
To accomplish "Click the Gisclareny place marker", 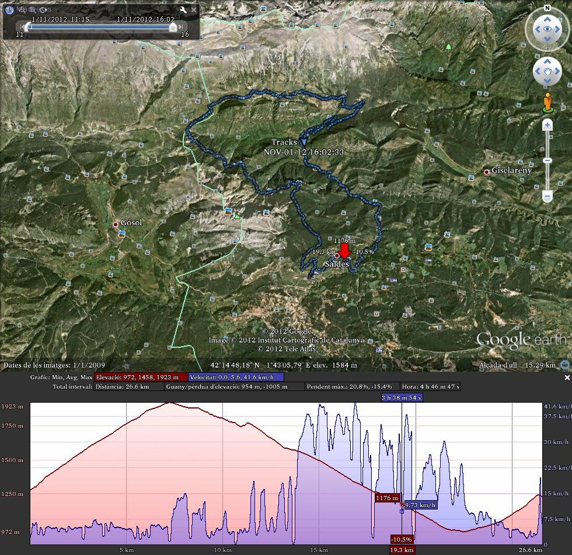I will click(x=487, y=172).
